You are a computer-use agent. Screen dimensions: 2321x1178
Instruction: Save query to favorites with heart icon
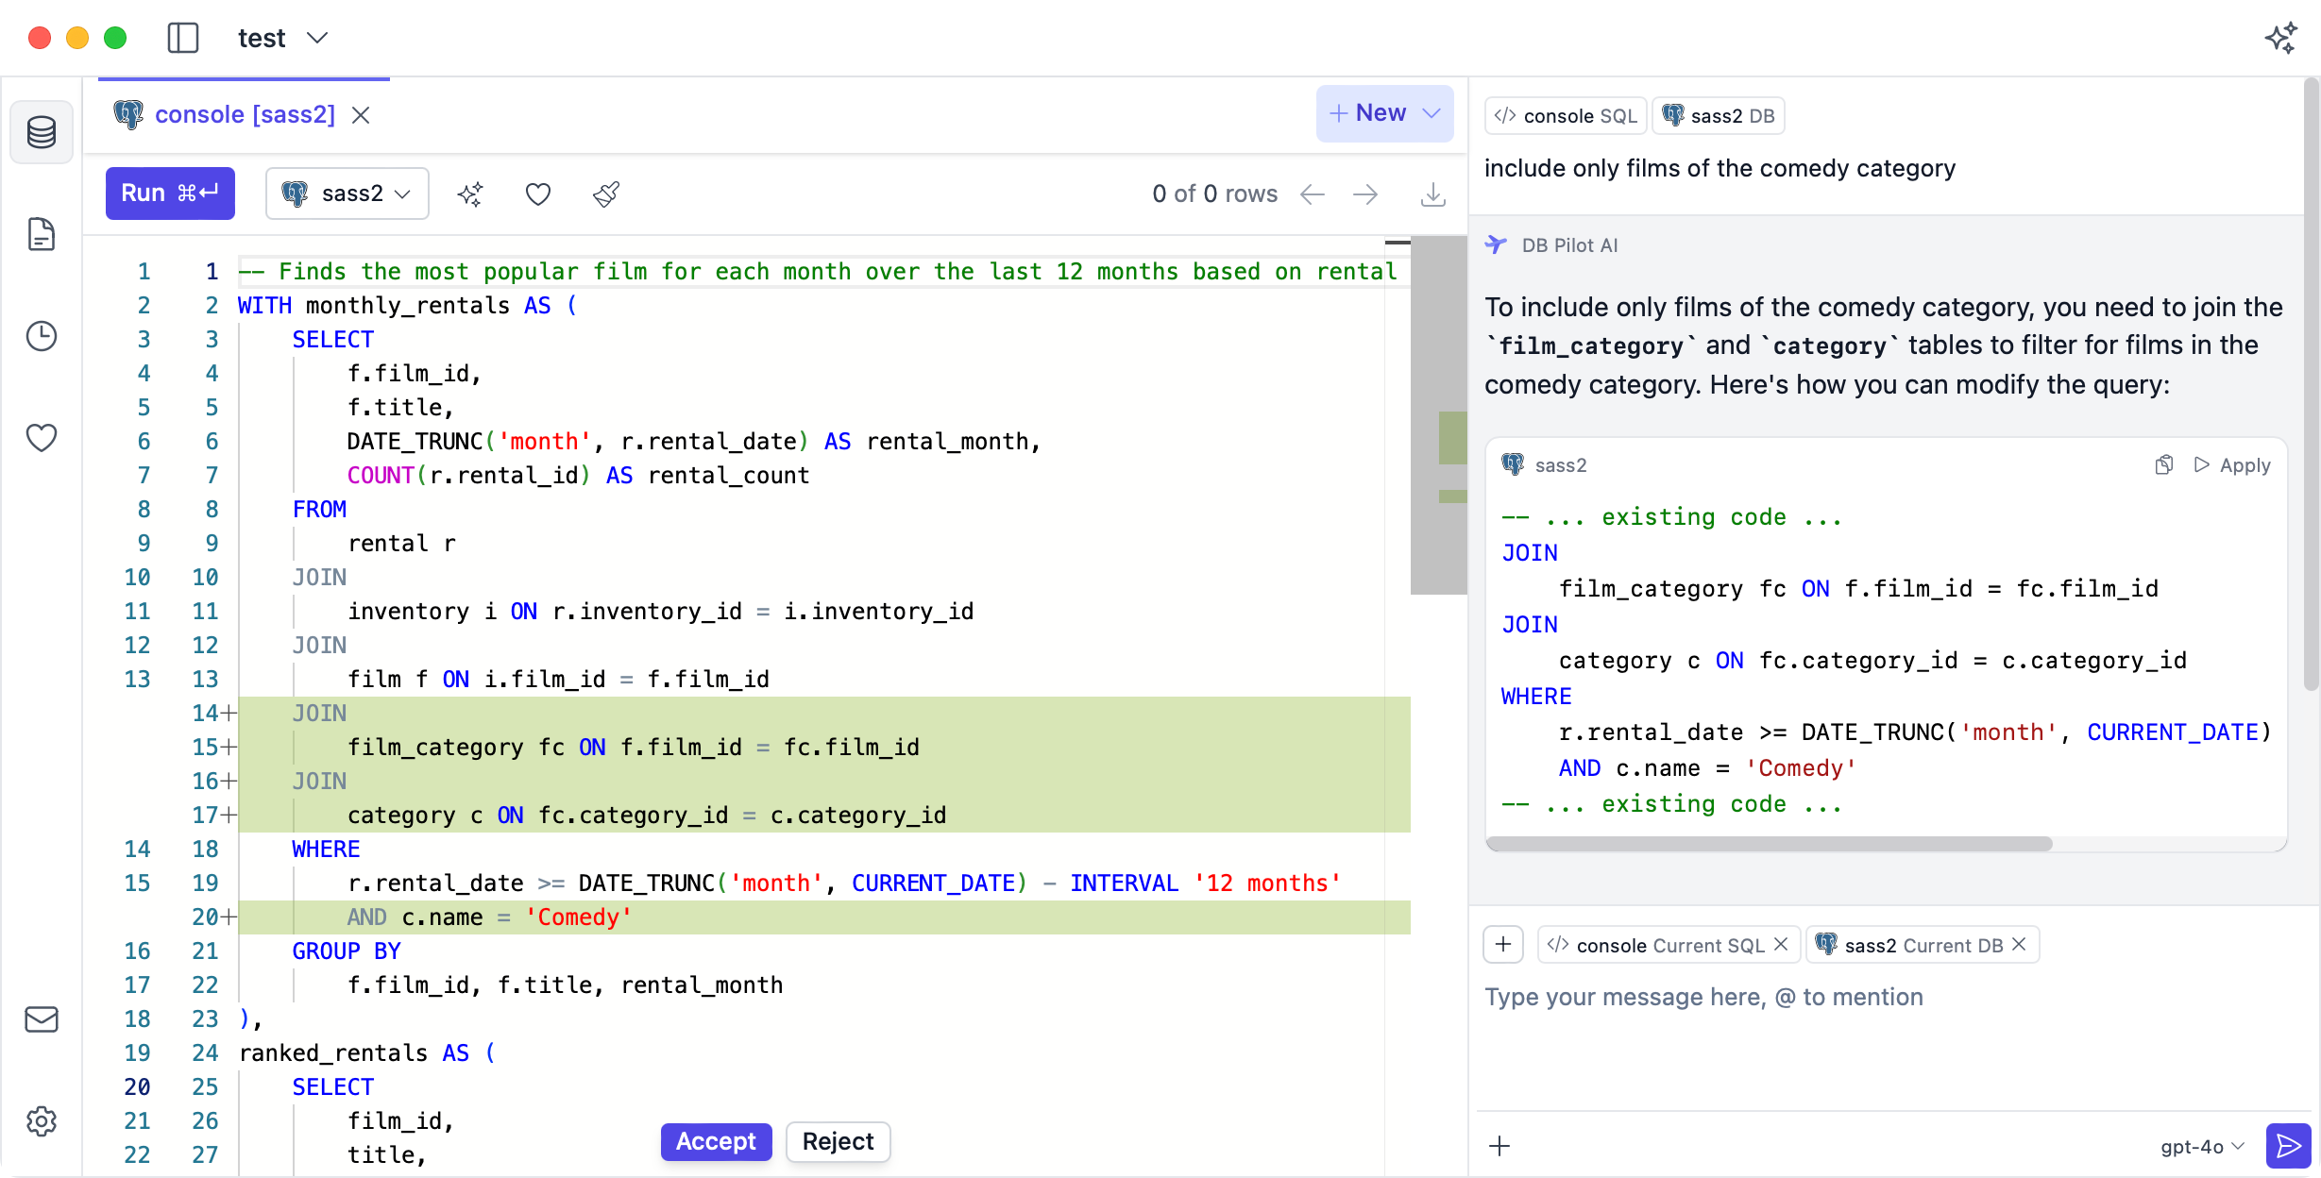[538, 194]
